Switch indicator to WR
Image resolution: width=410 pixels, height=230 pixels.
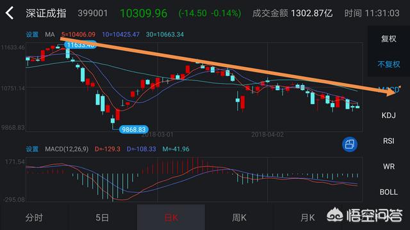(389, 166)
